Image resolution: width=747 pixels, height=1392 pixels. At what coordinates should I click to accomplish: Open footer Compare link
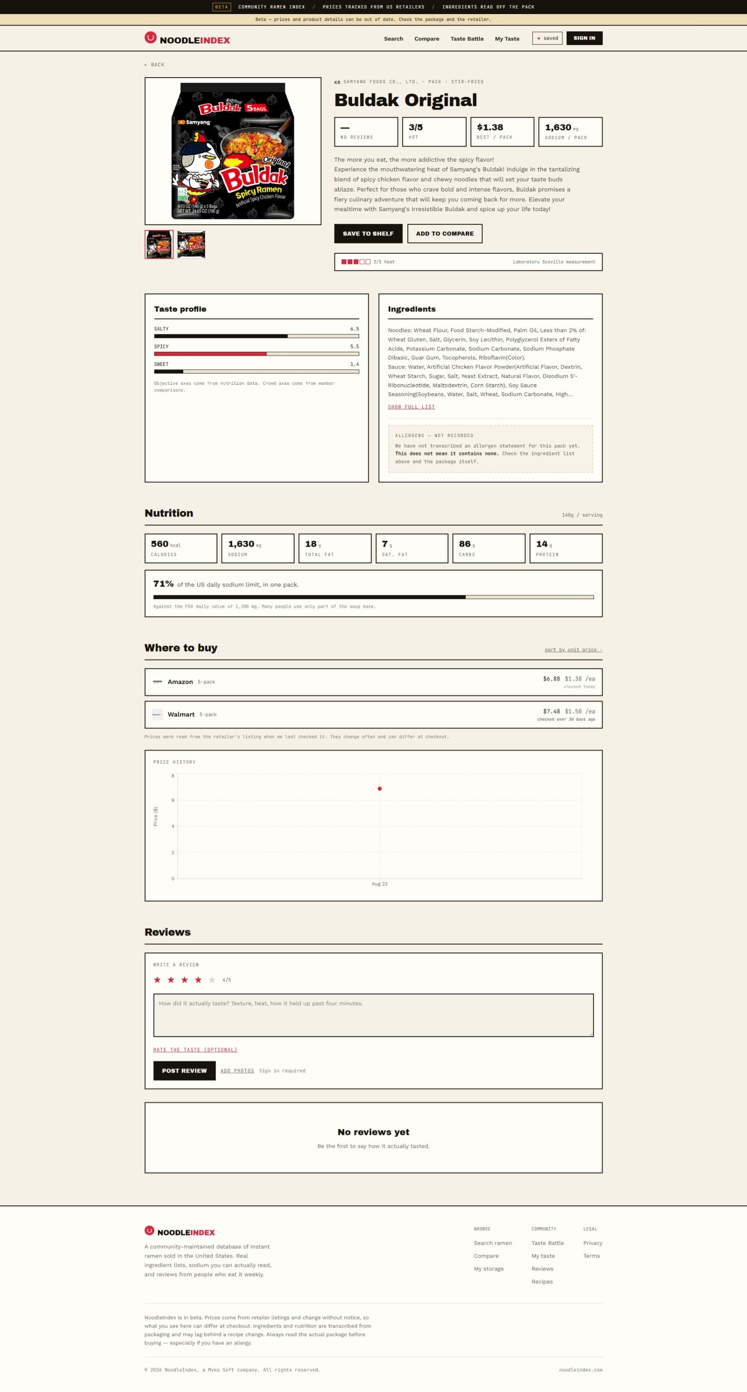point(486,1256)
